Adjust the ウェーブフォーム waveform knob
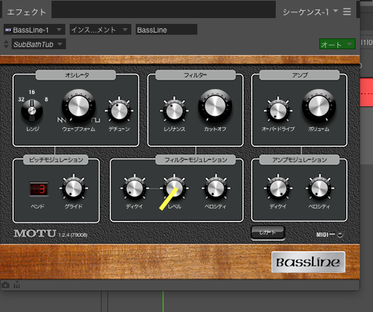Viewport: 373px width, 312px height. point(78,106)
